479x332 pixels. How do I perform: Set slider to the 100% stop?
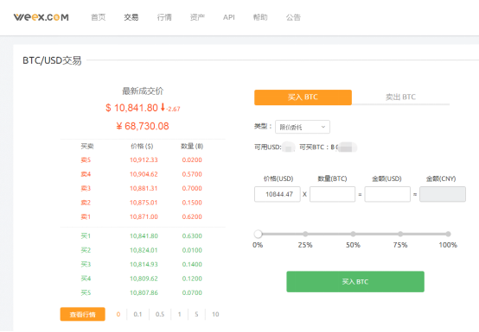click(x=448, y=234)
